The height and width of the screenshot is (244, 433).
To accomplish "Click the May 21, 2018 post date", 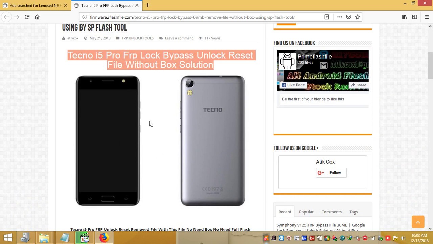I will coord(100,38).
